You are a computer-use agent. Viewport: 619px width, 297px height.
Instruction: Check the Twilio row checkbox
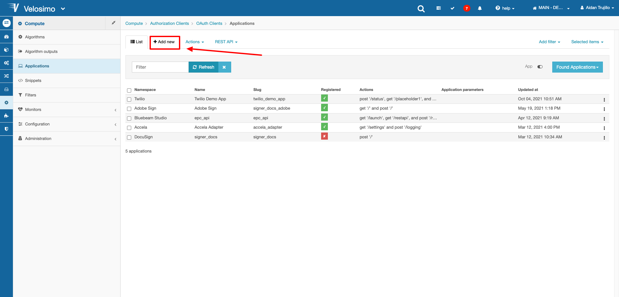[129, 99]
